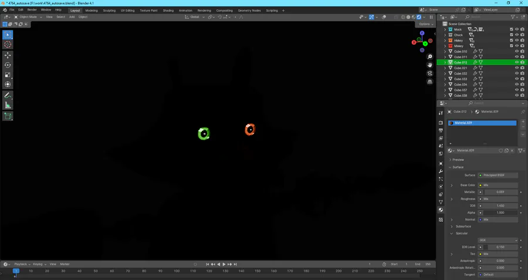
Task: Choose the Move tool
Action: tap(8, 55)
